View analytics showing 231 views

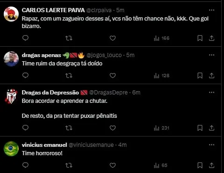click(161, 128)
